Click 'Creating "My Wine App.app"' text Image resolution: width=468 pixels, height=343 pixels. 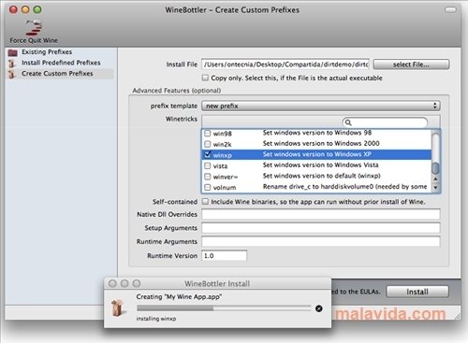tap(179, 297)
